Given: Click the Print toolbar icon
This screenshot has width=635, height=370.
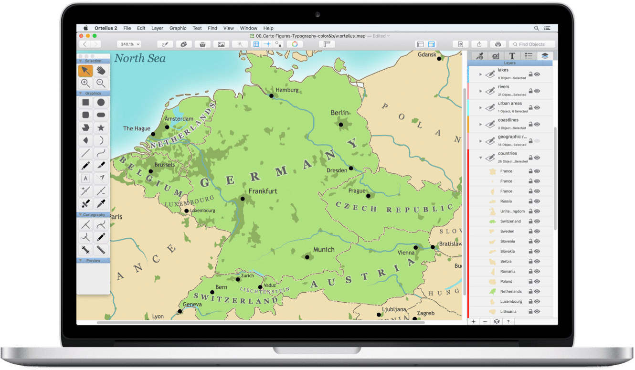Looking at the screenshot, I should [x=497, y=44].
